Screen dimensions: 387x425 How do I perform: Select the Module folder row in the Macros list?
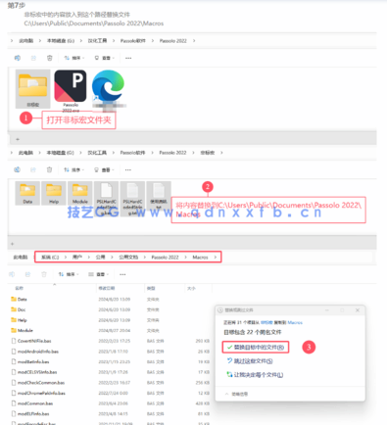(x=111, y=330)
